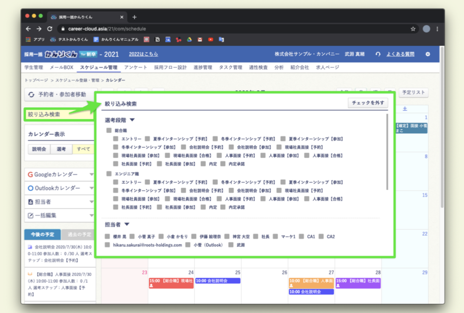Switch to the 今後の予定 tab
464x313 pixels.
(x=42, y=235)
